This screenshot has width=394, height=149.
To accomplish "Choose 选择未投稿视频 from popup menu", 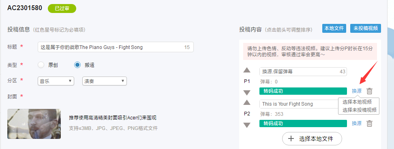I will pyautogui.click(x=359, y=110).
